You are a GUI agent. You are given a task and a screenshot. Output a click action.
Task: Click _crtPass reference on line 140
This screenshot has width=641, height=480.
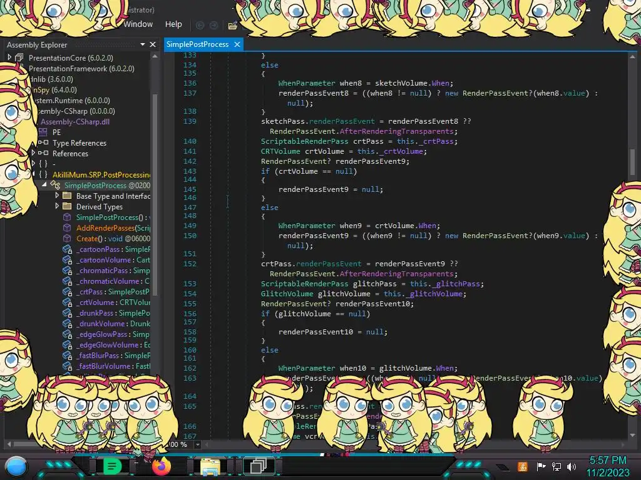[438, 141]
